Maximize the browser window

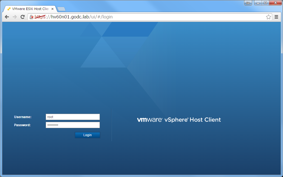click(265, 3)
